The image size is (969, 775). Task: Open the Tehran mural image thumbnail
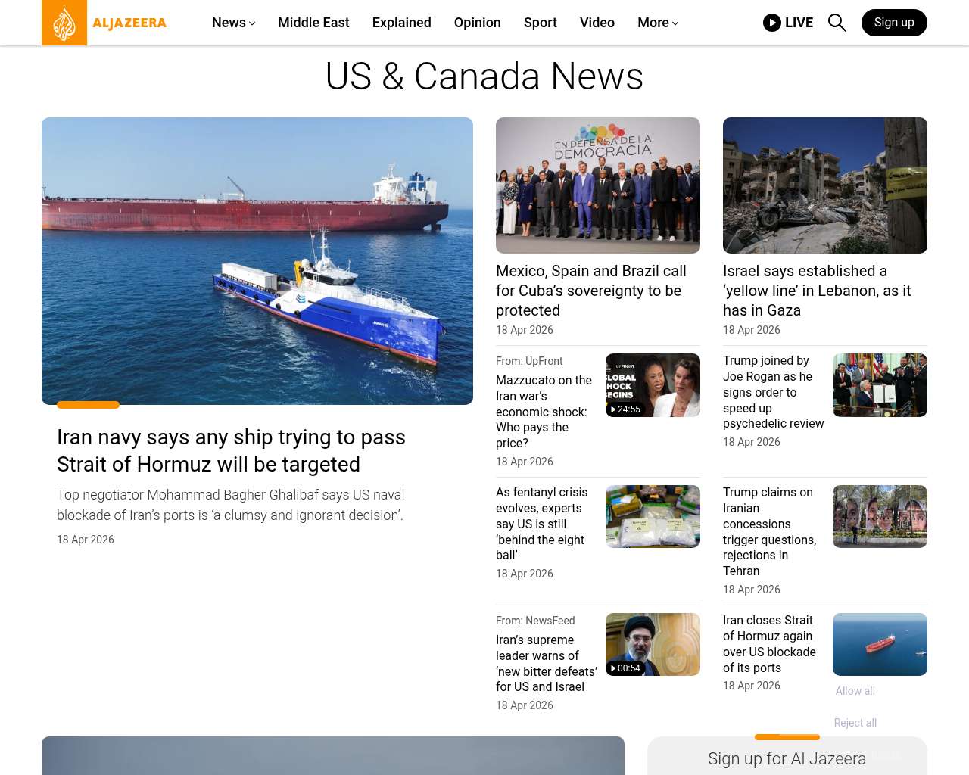coord(880,516)
